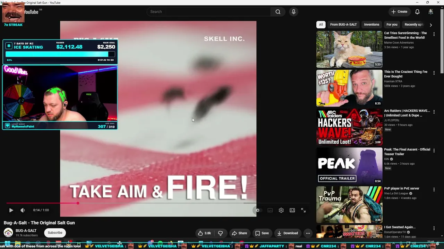
Task: Open the account avatar menu
Action: click(431, 12)
